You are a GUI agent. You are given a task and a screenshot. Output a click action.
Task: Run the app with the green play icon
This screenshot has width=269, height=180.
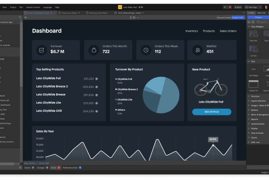[x=225, y=7]
